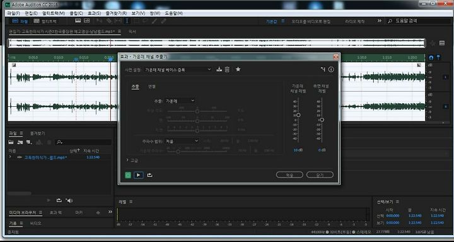Toggle the green effect power button
This screenshot has height=242, width=454.
tap(128, 175)
